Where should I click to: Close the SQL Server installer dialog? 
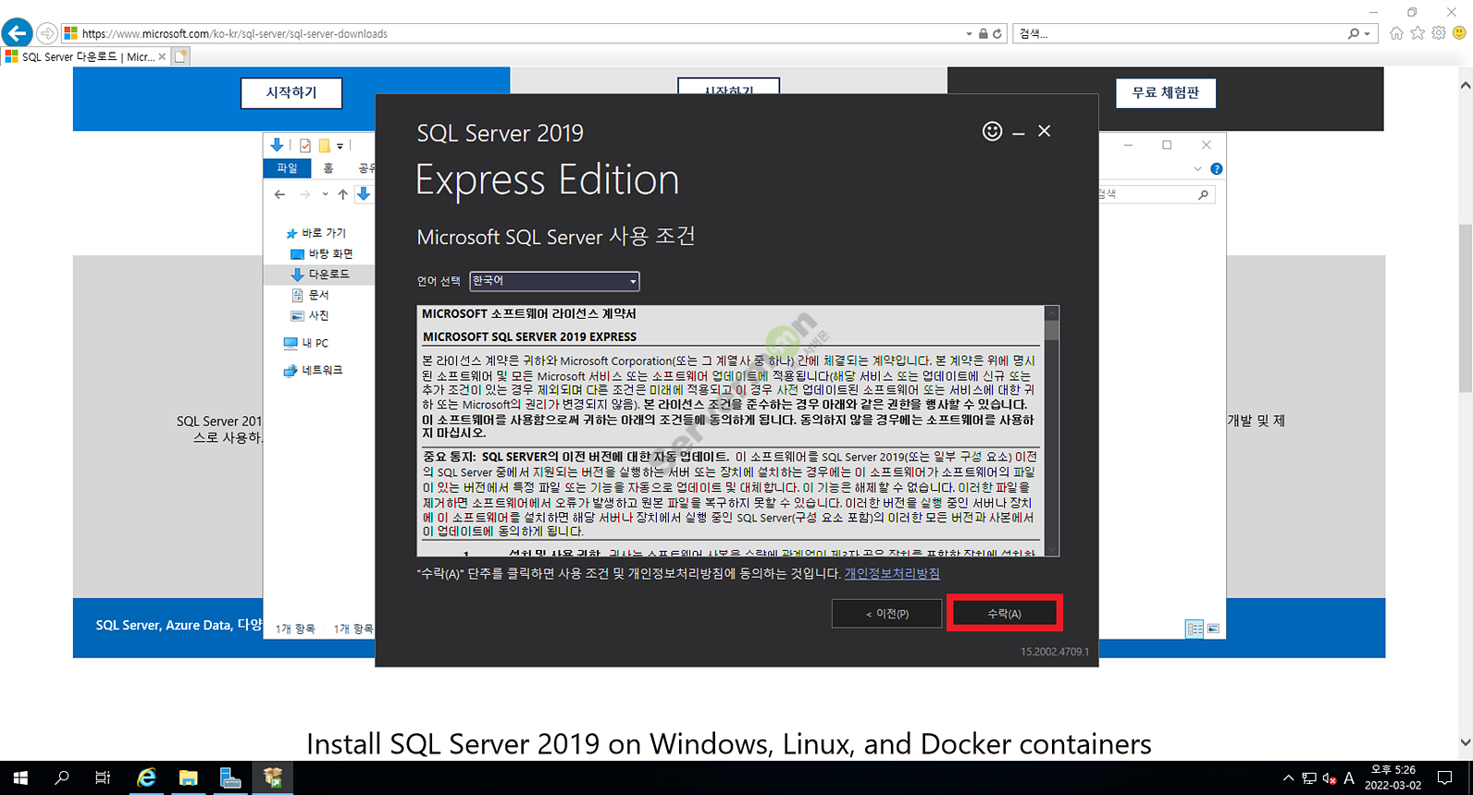[x=1045, y=131]
